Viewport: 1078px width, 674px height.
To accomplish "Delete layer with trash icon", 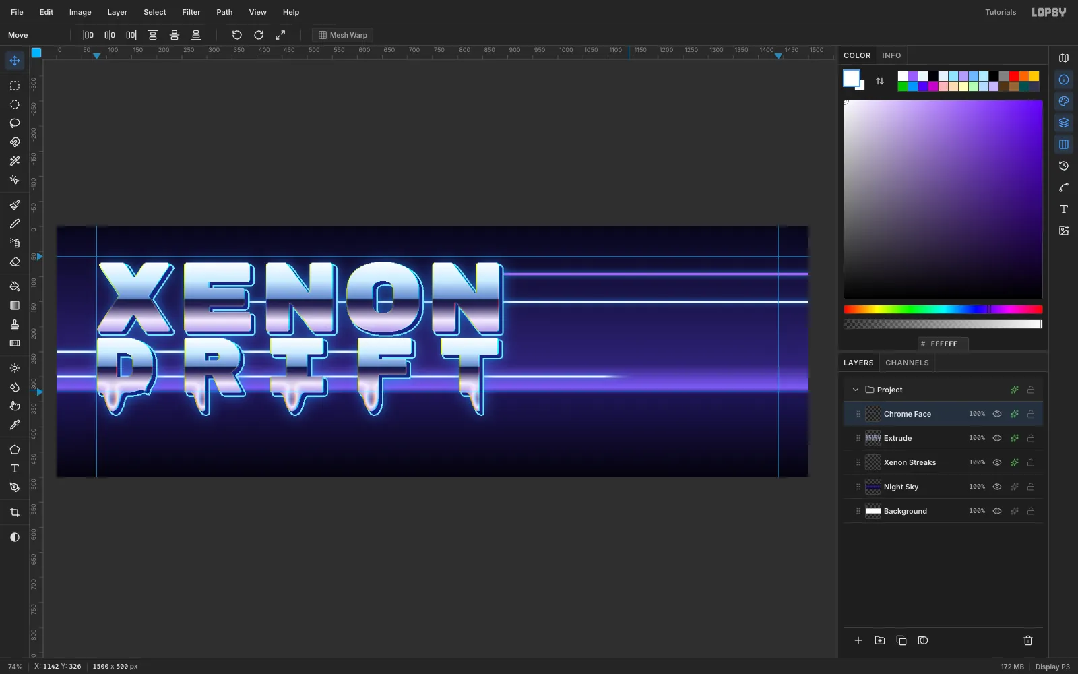I will point(1028,640).
